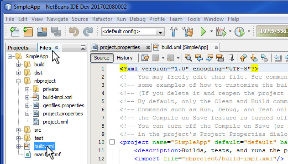The height and width of the screenshot is (164, 288).
Task: Click the Build Project hammer icon
Action: click(x=173, y=31)
